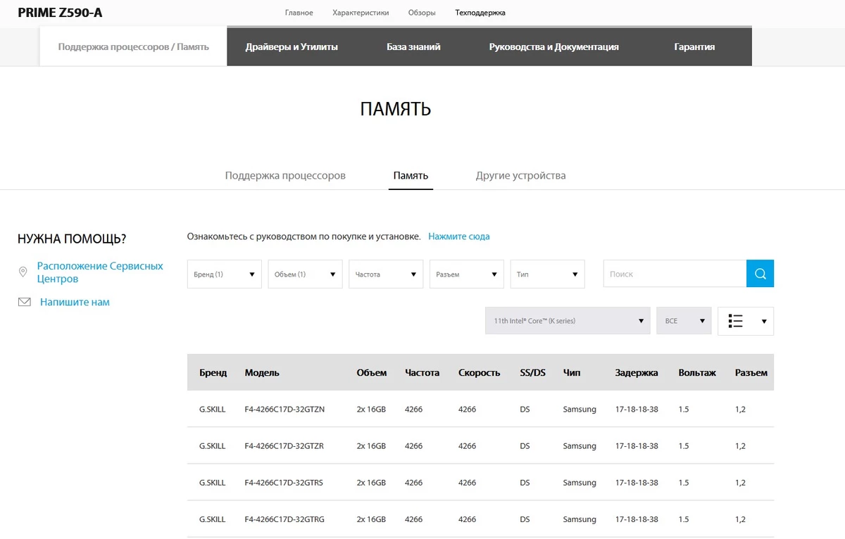Click model F4-4266C17D-32GTRG

[x=284, y=519]
